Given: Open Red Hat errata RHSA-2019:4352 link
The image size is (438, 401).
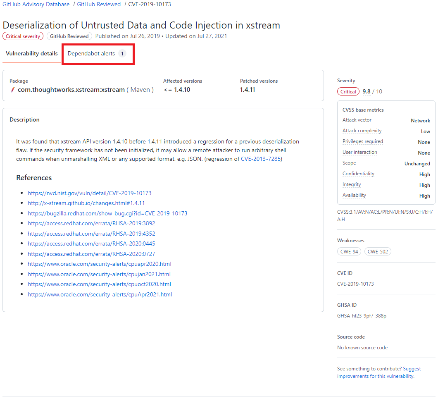Looking at the screenshot, I should click(x=91, y=234).
